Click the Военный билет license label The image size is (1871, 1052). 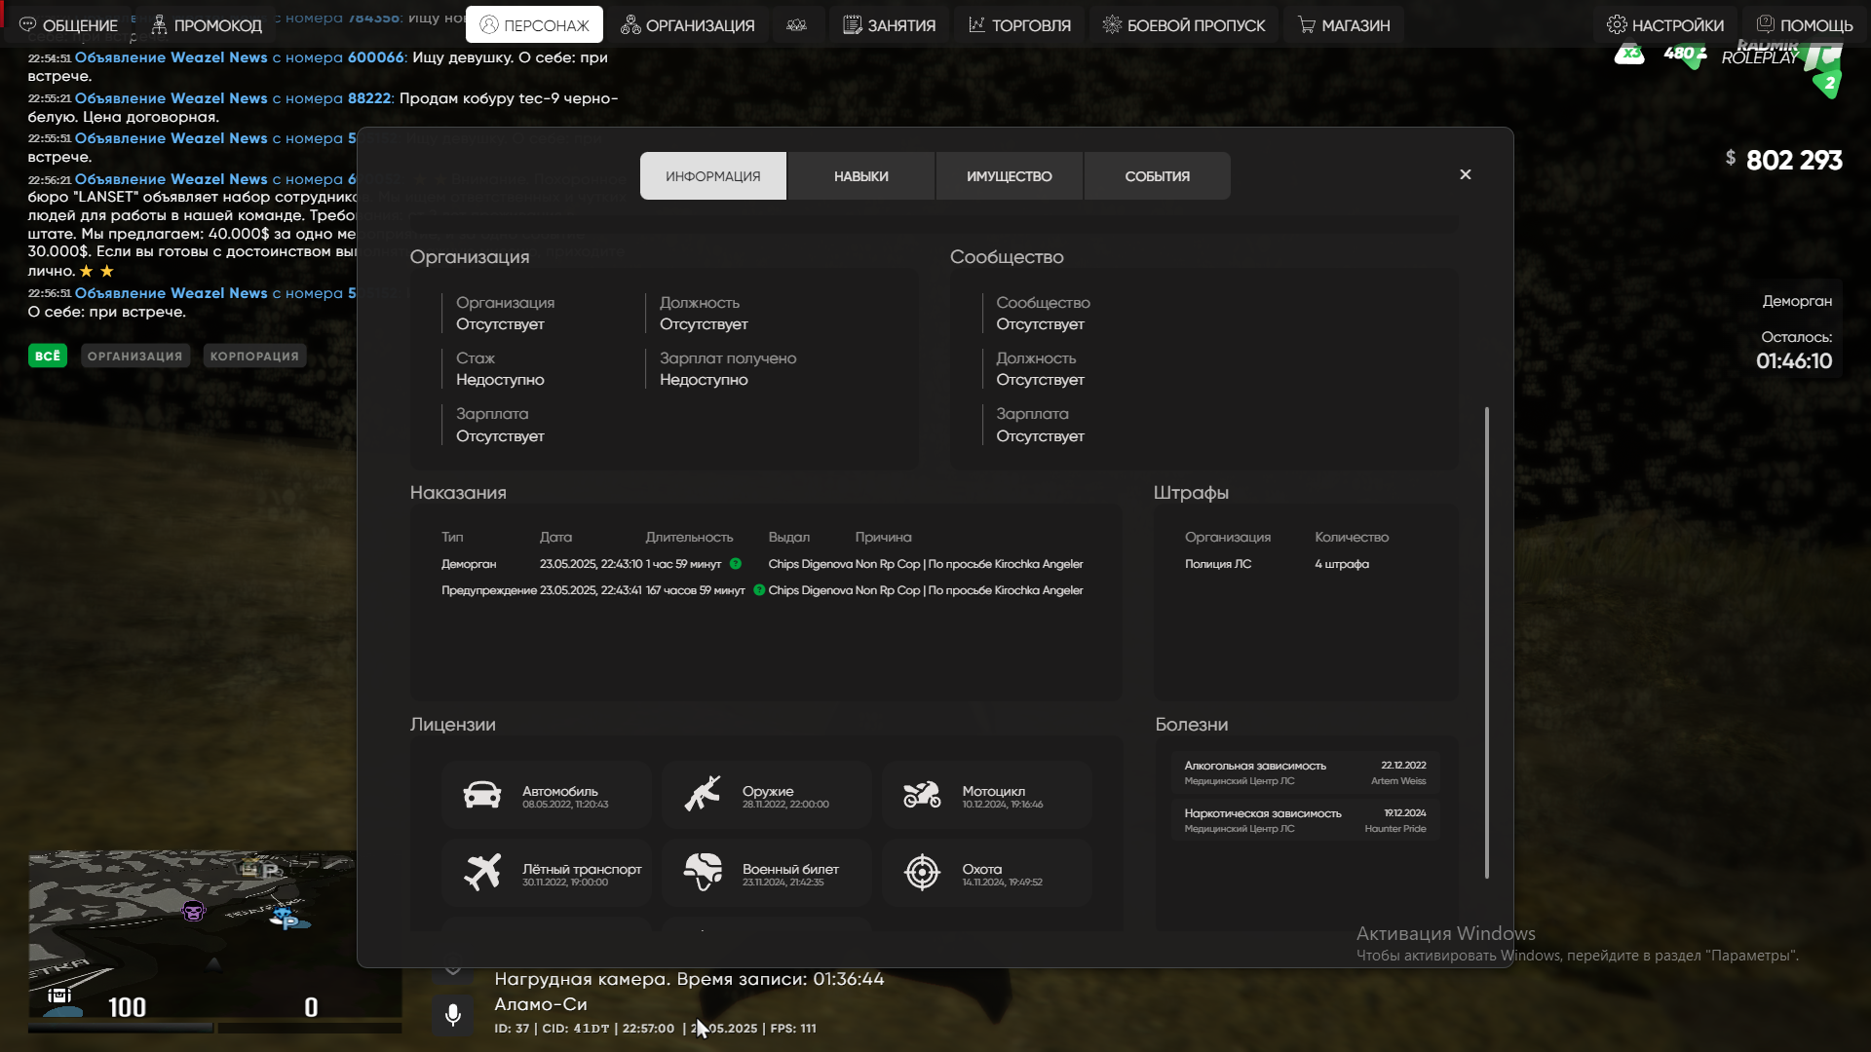coord(790,869)
